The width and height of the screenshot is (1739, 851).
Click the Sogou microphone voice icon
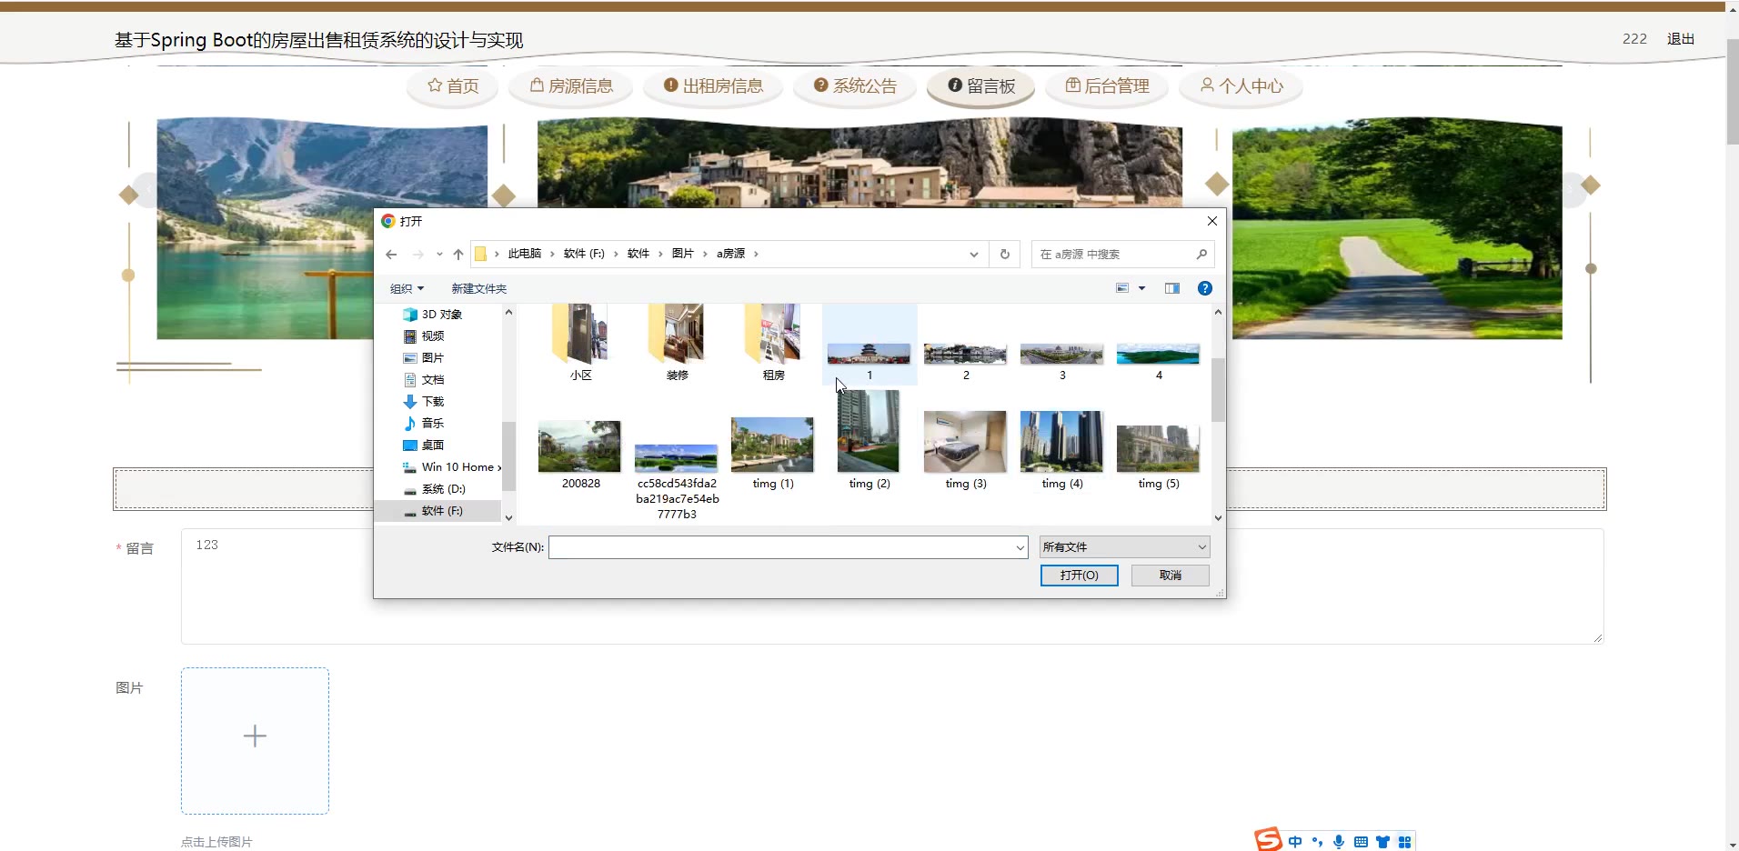tap(1339, 842)
